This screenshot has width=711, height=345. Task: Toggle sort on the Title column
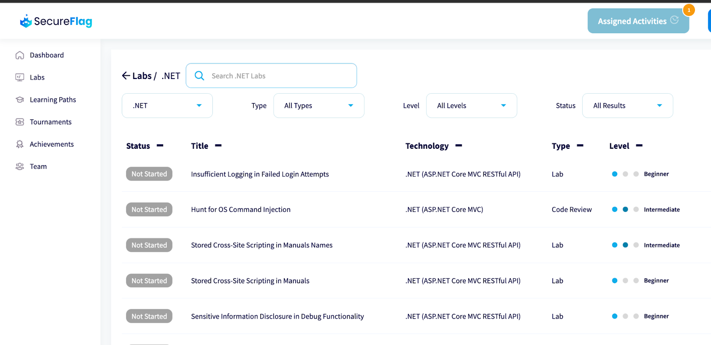click(218, 146)
